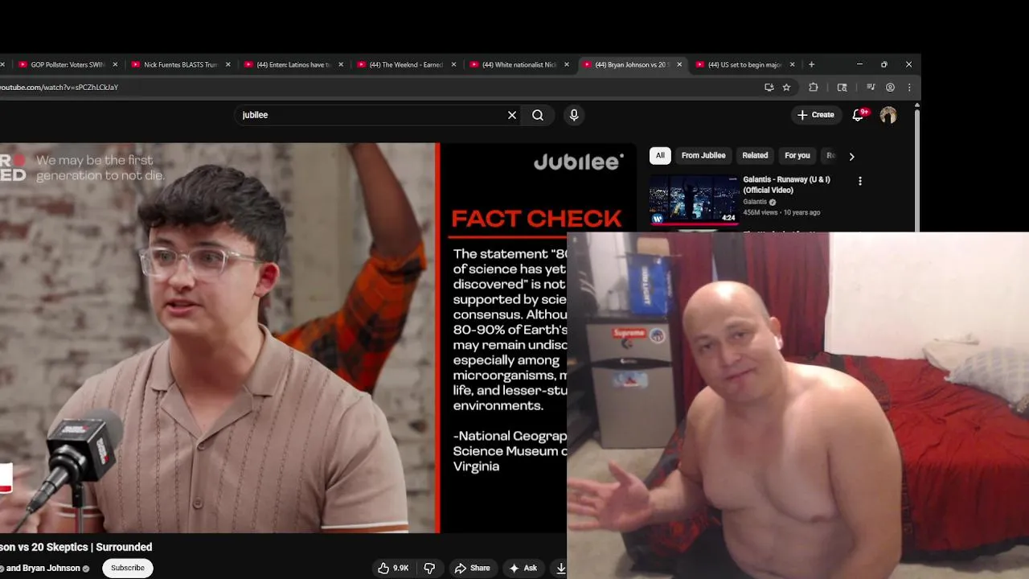Open Galantis - Runaway (U & I) title
1029x579 pixels.
click(786, 185)
